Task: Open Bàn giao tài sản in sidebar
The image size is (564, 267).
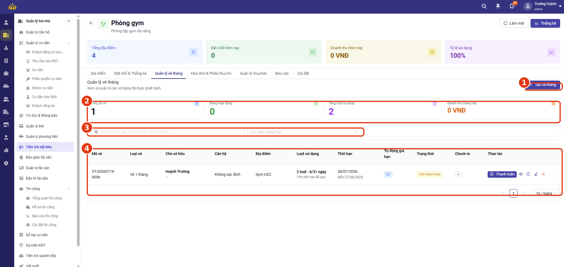Action: [45, 157]
